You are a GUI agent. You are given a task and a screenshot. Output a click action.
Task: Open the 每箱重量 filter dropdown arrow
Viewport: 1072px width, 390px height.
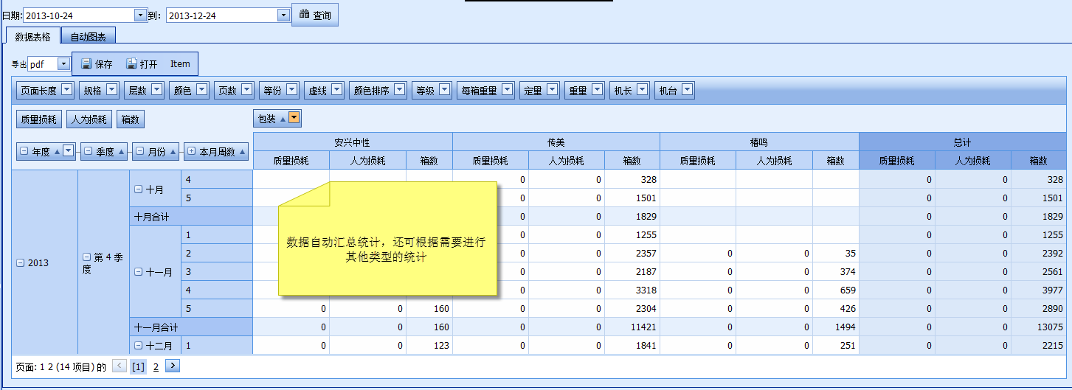tap(507, 90)
